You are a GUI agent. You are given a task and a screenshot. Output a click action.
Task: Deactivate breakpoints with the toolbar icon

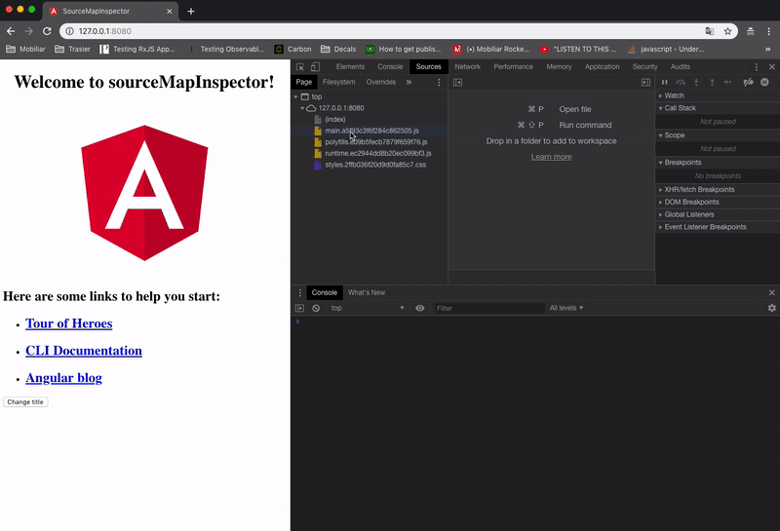tap(748, 82)
